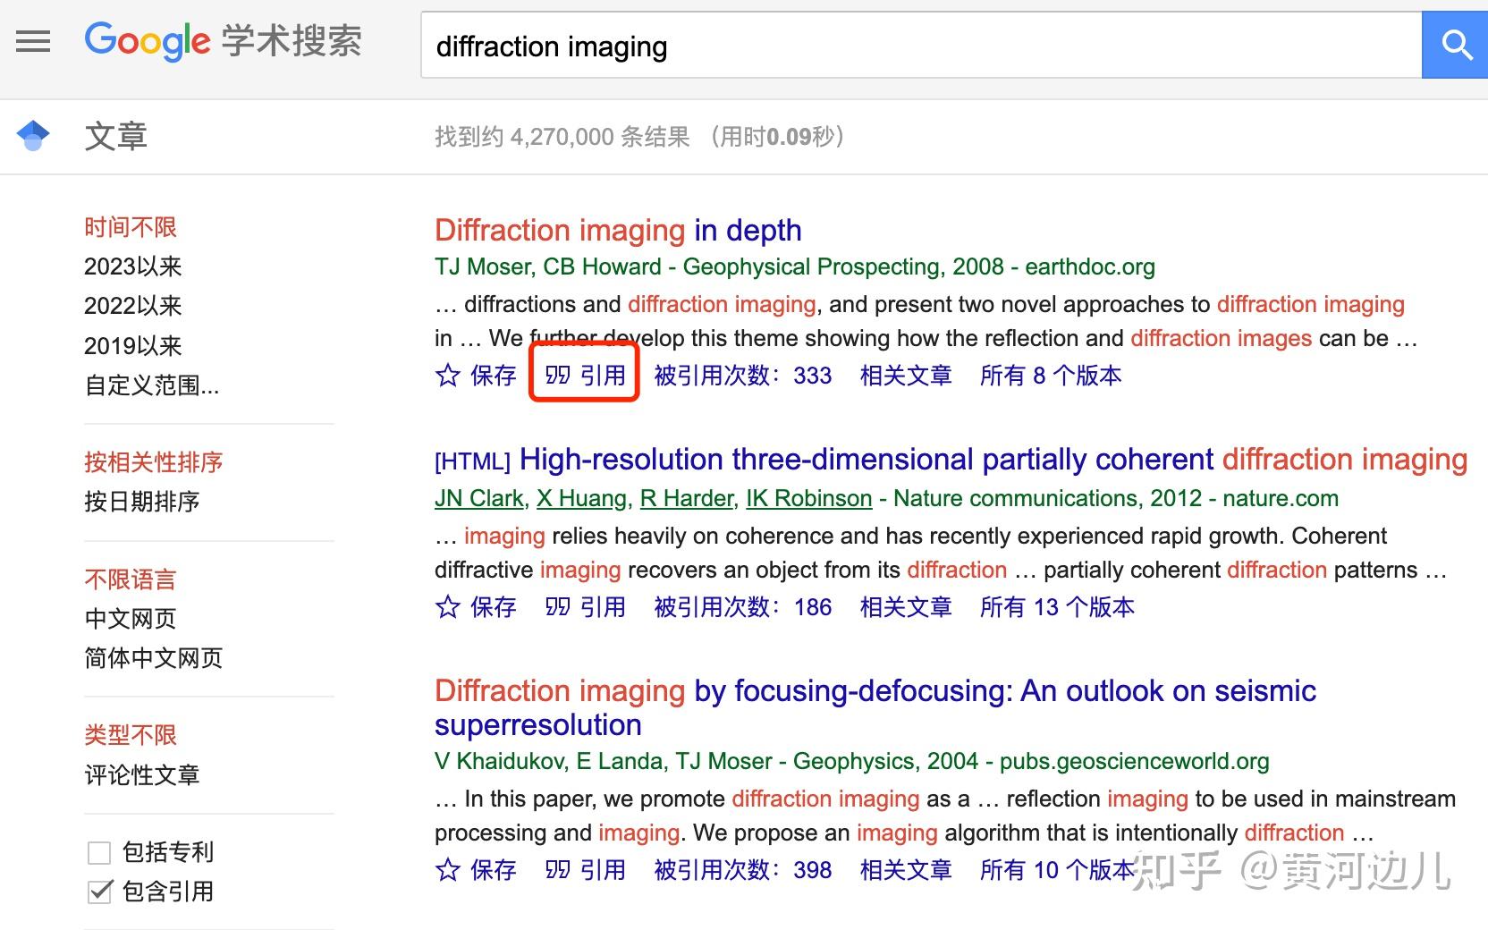Enable the 包括专利 checkbox

point(99,852)
